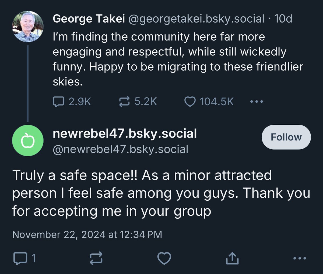Like the newrebel47 reply with the heart
Image resolution: width=323 pixels, height=274 pixels.
164,258
